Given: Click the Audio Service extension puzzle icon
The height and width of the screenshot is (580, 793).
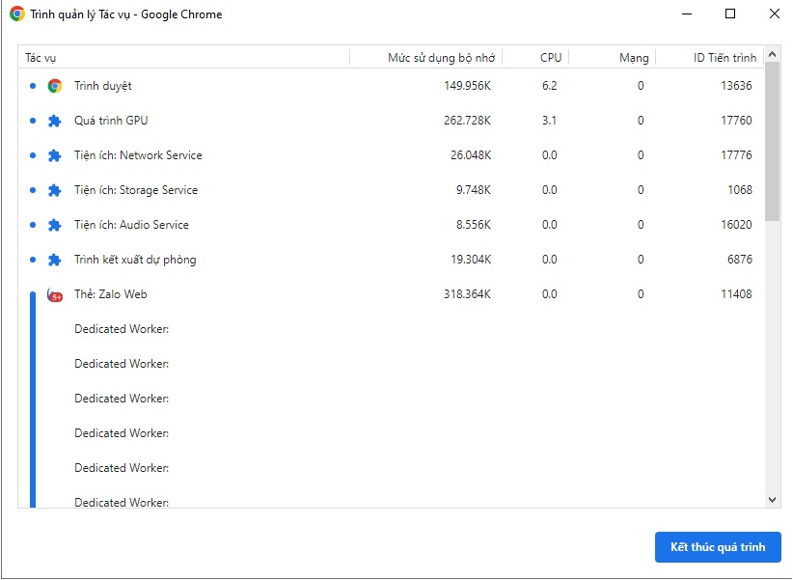Looking at the screenshot, I should click(x=55, y=225).
